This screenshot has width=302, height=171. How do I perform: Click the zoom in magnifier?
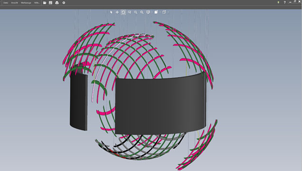(142, 12)
